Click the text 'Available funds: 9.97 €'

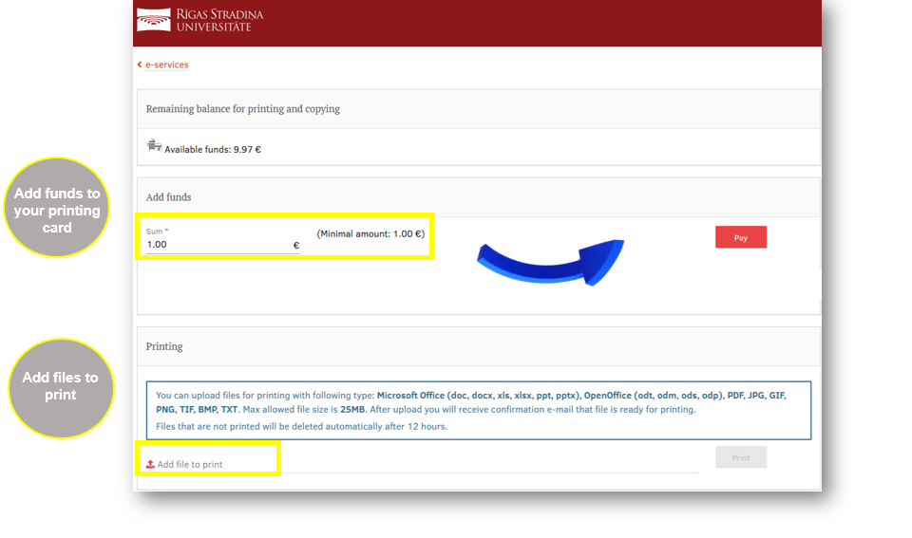point(212,149)
